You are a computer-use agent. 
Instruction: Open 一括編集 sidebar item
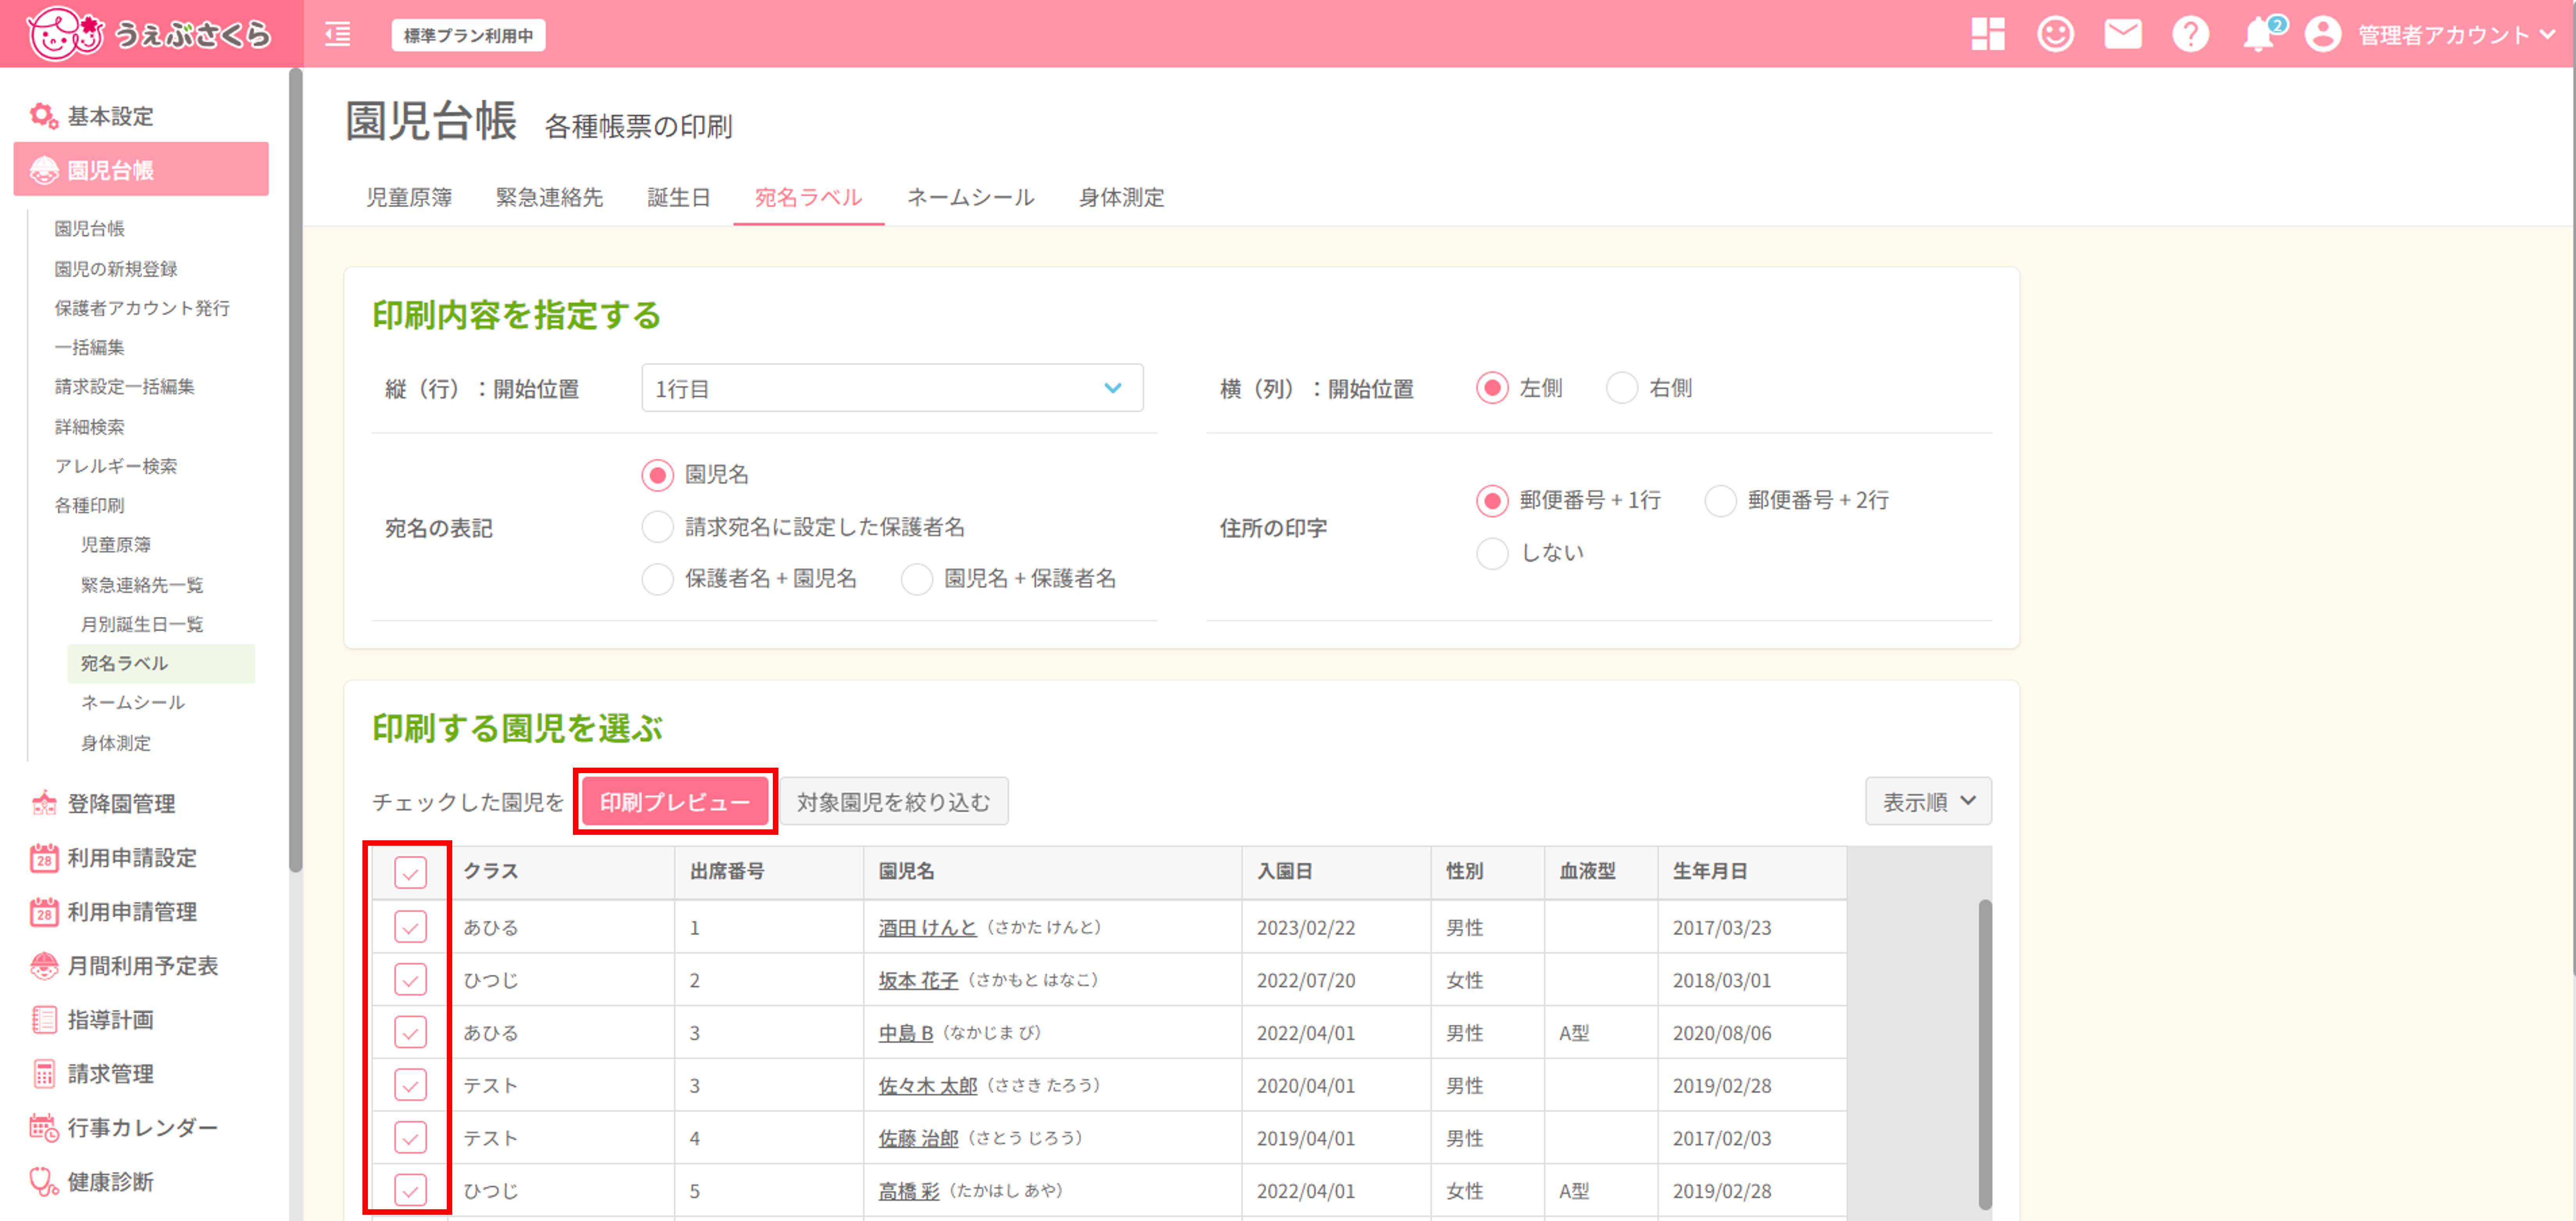click(x=89, y=347)
